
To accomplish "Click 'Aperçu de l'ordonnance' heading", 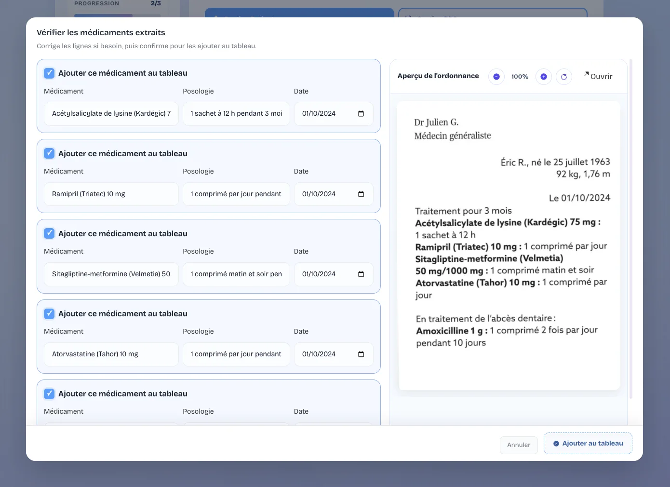I will (438, 76).
